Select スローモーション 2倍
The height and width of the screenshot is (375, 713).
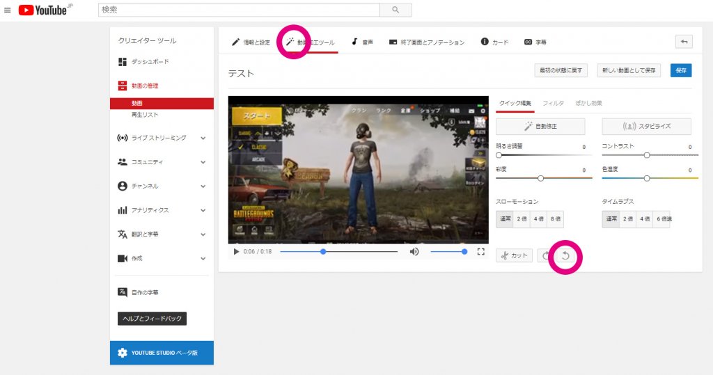522,219
